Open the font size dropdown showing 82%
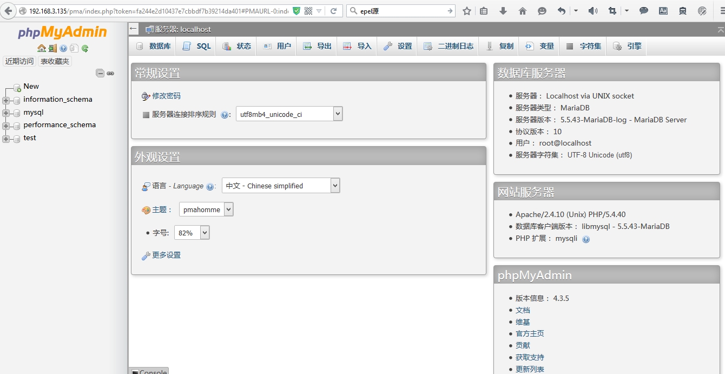 tap(192, 233)
